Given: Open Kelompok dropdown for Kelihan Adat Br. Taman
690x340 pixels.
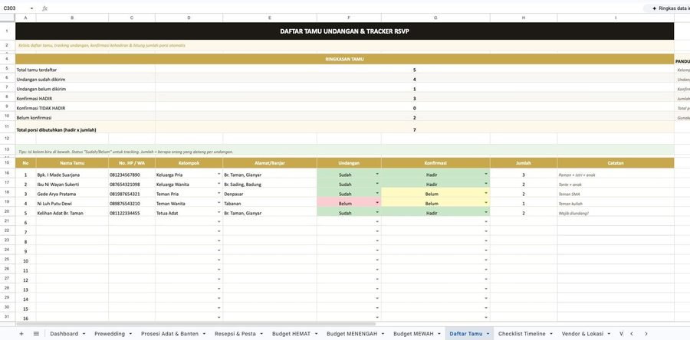Looking at the screenshot, I should coord(219,213).
